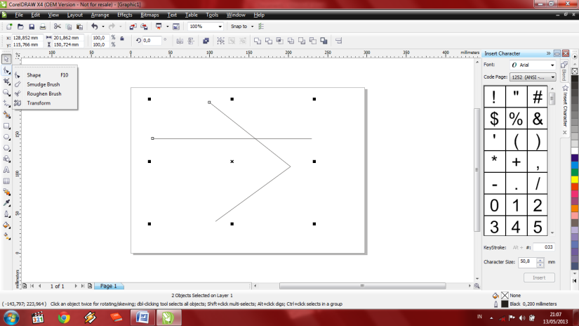579x326 pixels.
Task: Click the Weld shapes icon
Action: pyautogui.click(x=258, y=41)
